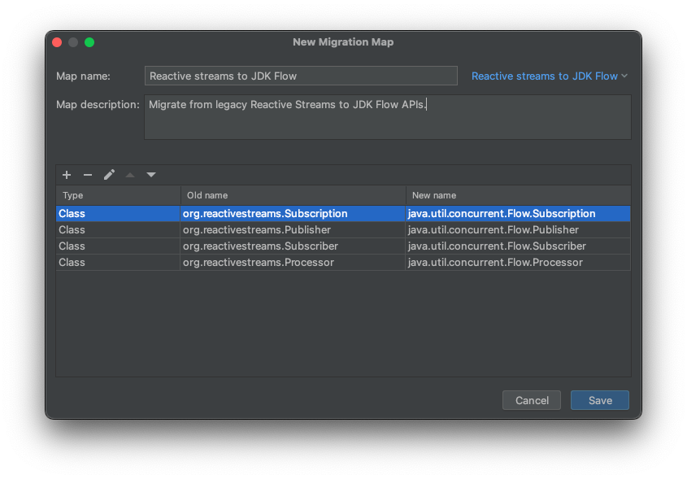Click java.util.concurrent.Flow.Publisher new name cell

coord(494,230)
